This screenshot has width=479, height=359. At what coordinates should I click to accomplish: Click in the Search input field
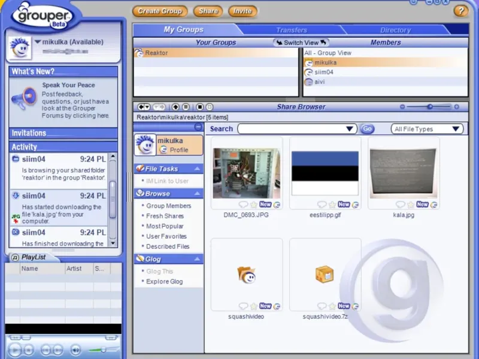(x=292, y=129)
